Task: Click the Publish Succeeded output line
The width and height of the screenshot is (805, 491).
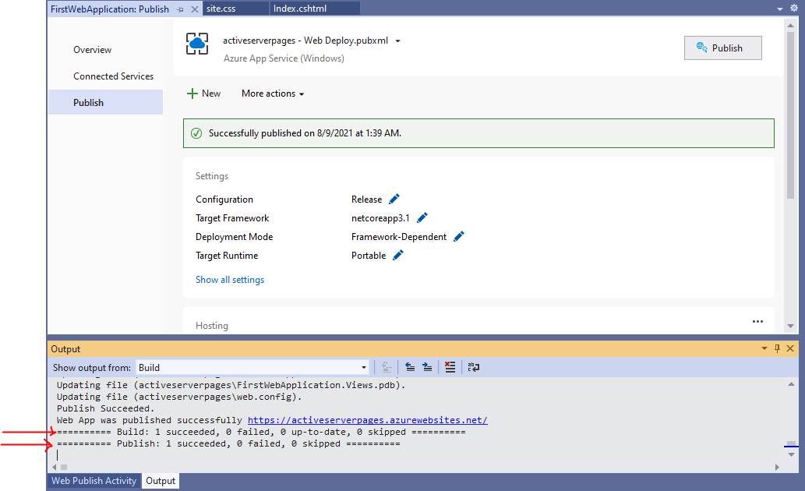Action: point(105,408)
